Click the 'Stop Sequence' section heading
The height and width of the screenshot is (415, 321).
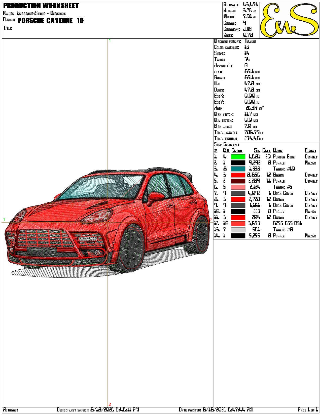[x=227, y=145]
